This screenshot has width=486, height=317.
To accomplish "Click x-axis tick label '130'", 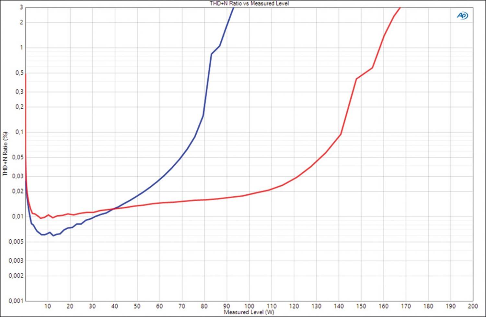I will [x=316, y=306].
